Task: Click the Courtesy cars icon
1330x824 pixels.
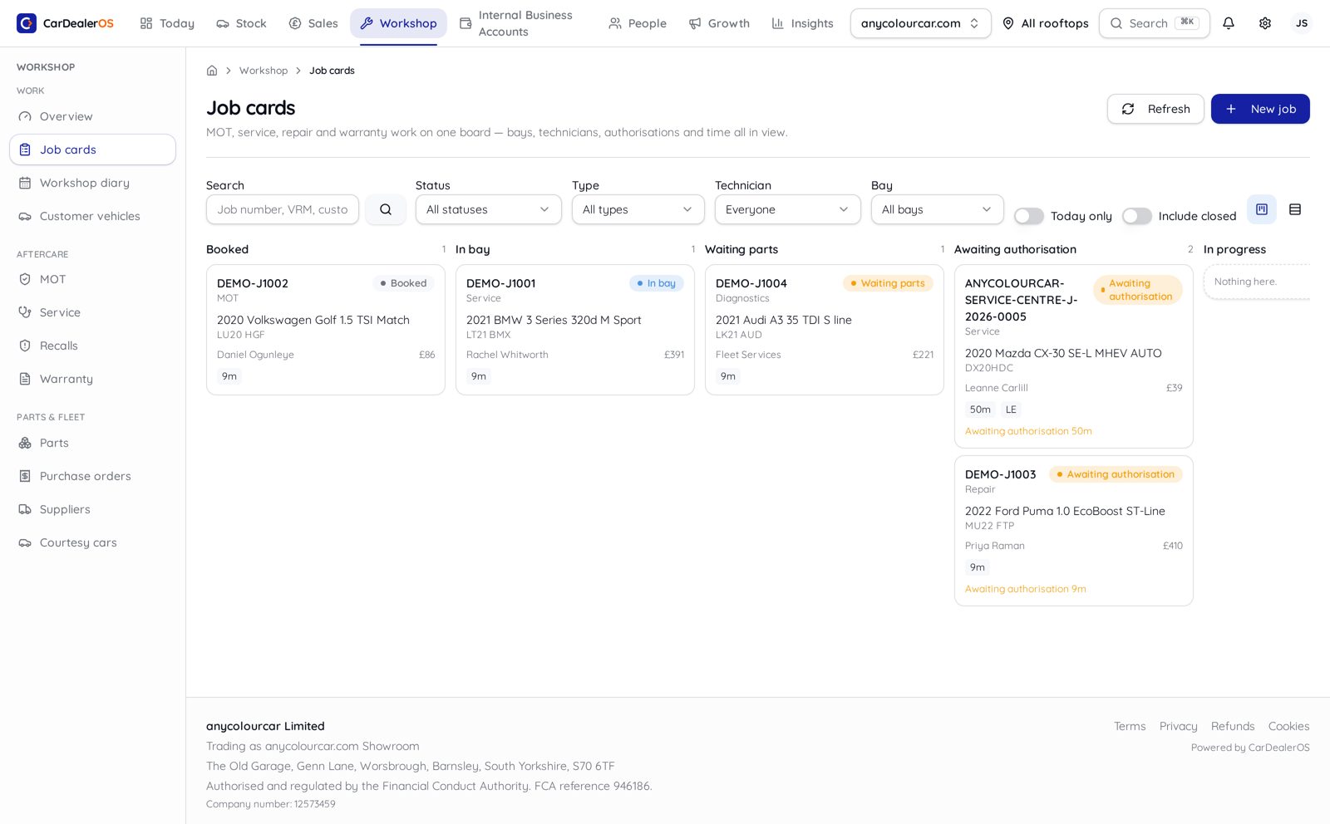Action: pos(25,542)
